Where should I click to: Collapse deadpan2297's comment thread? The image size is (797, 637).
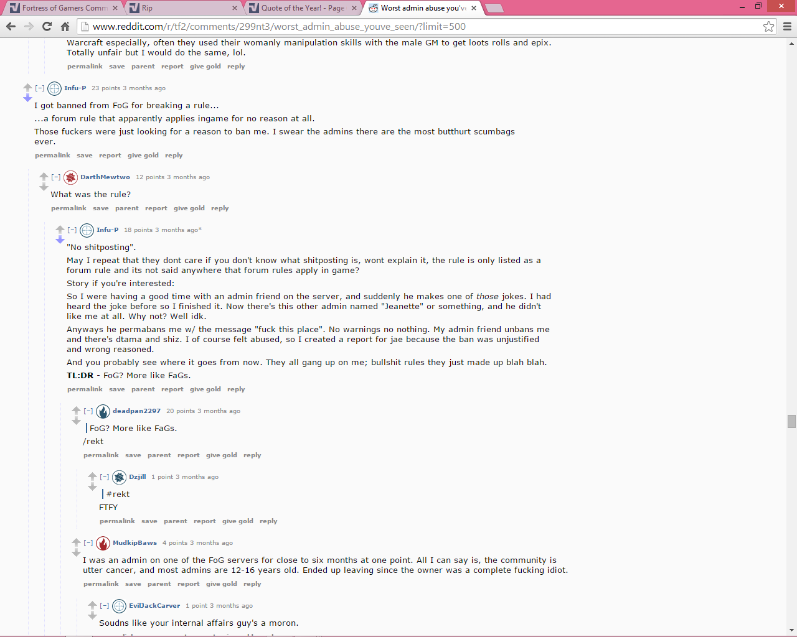88,411
